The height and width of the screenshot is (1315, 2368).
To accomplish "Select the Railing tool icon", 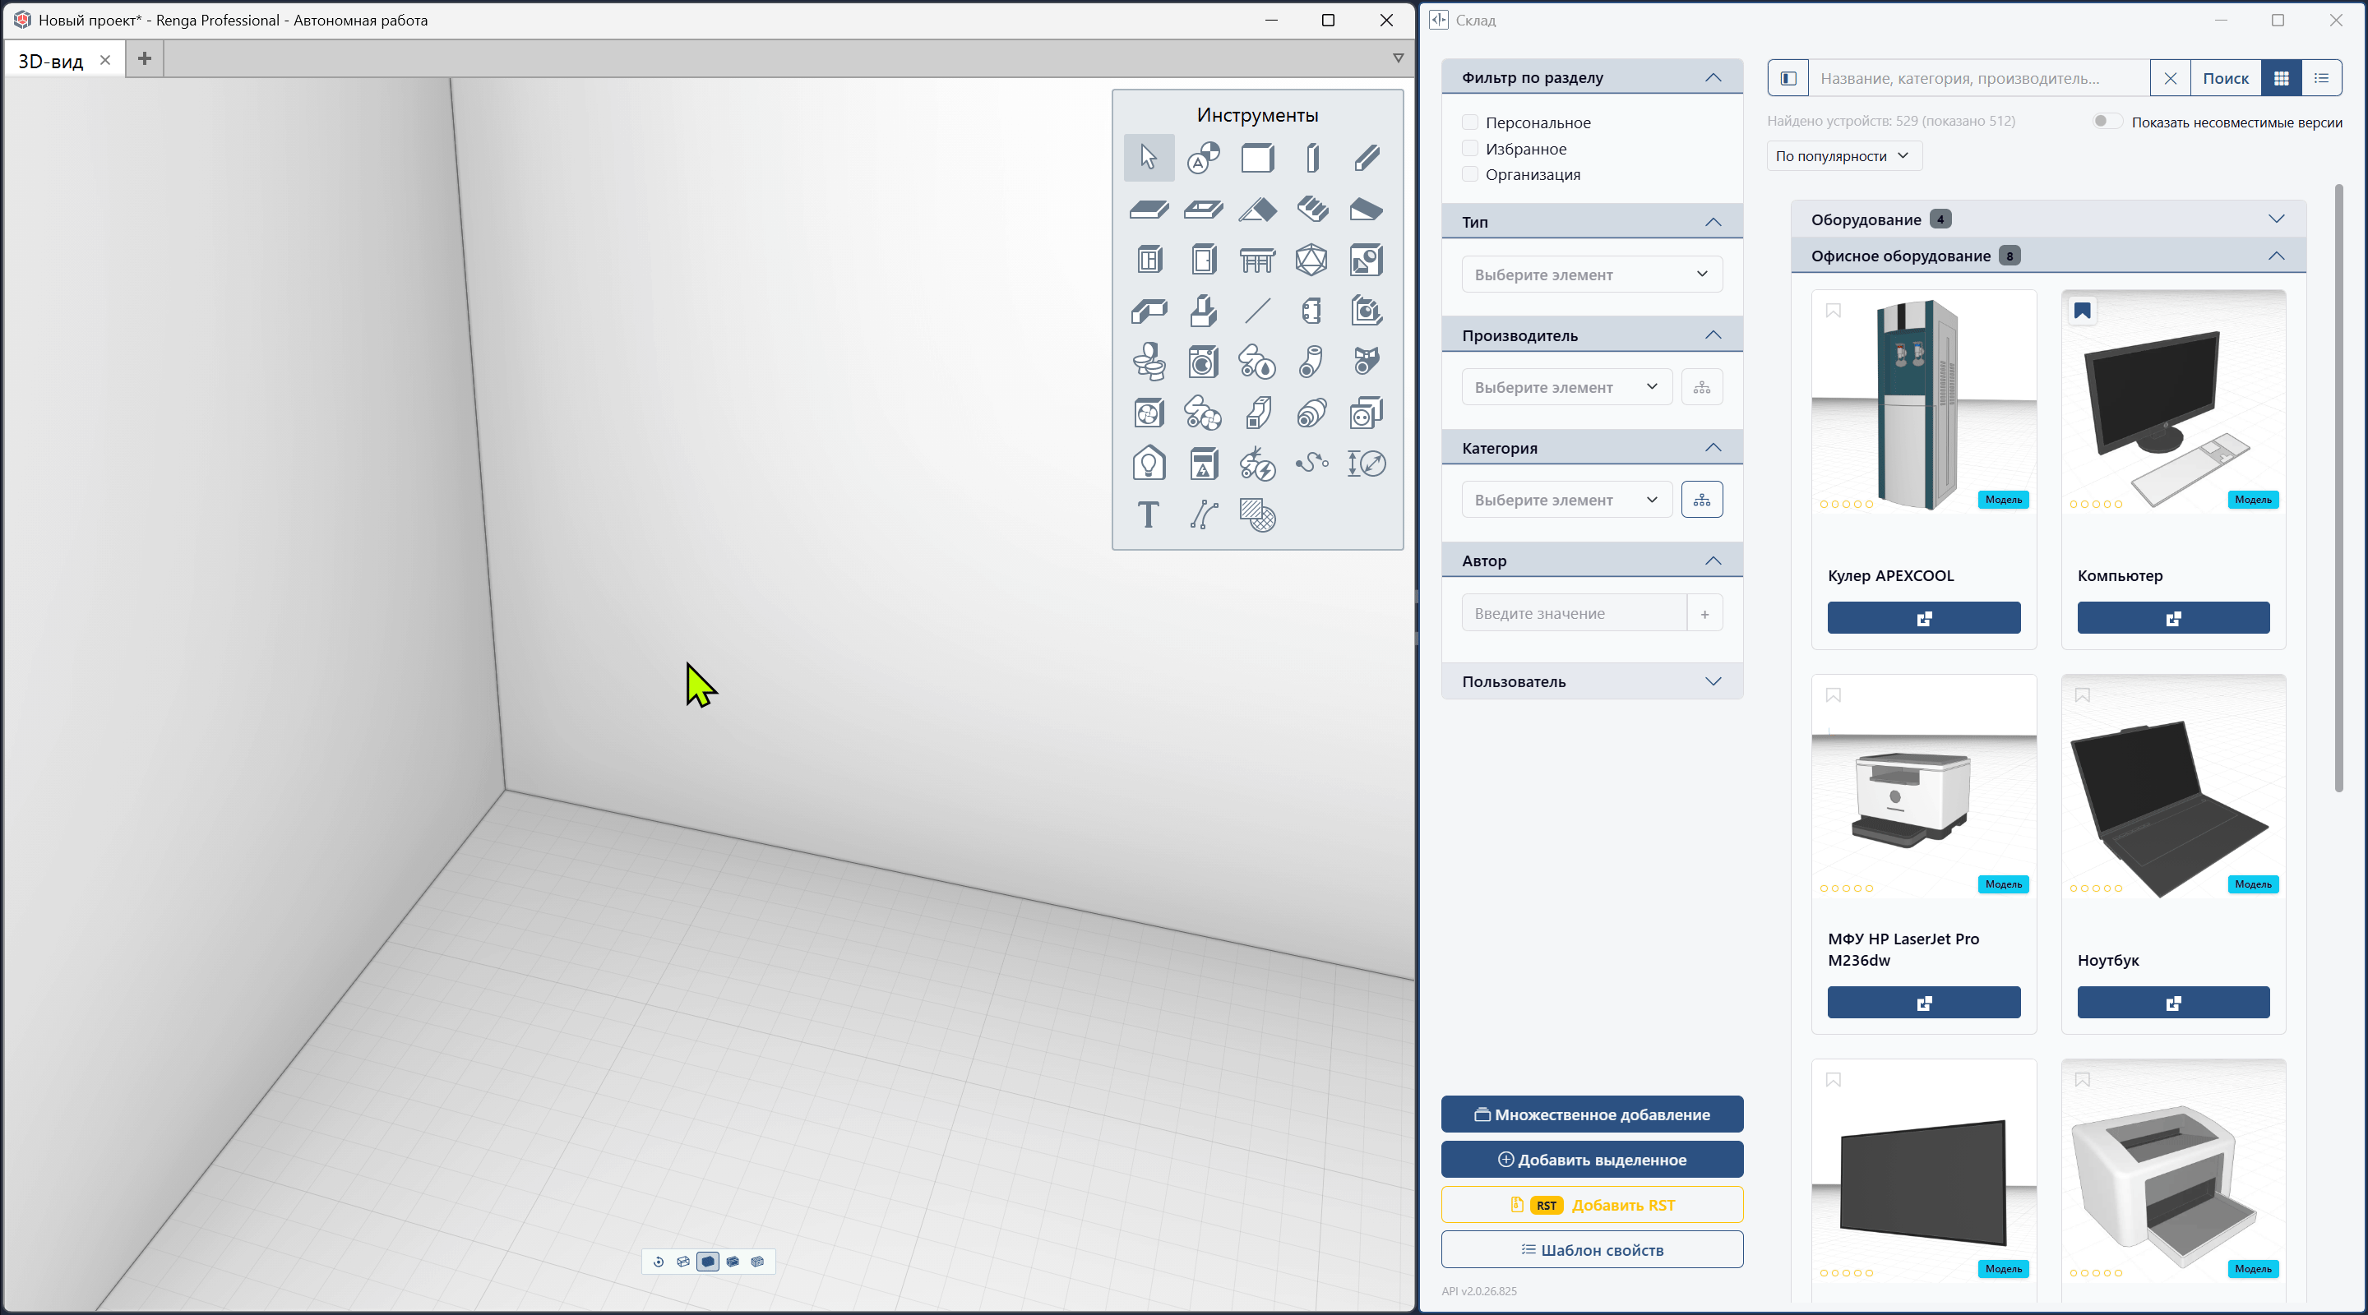I will coord(1256,260).
